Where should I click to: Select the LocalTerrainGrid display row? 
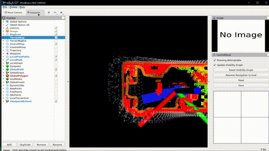pos(33,98)
